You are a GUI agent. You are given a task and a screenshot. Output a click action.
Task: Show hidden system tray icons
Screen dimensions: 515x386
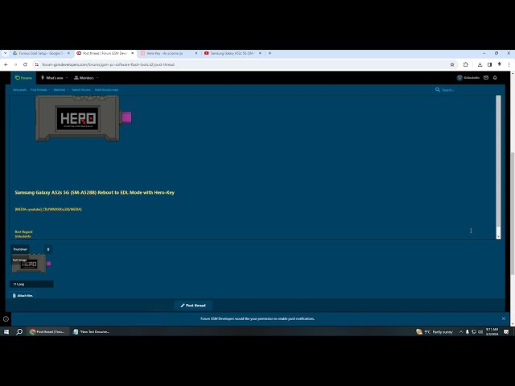coord(461,332)
